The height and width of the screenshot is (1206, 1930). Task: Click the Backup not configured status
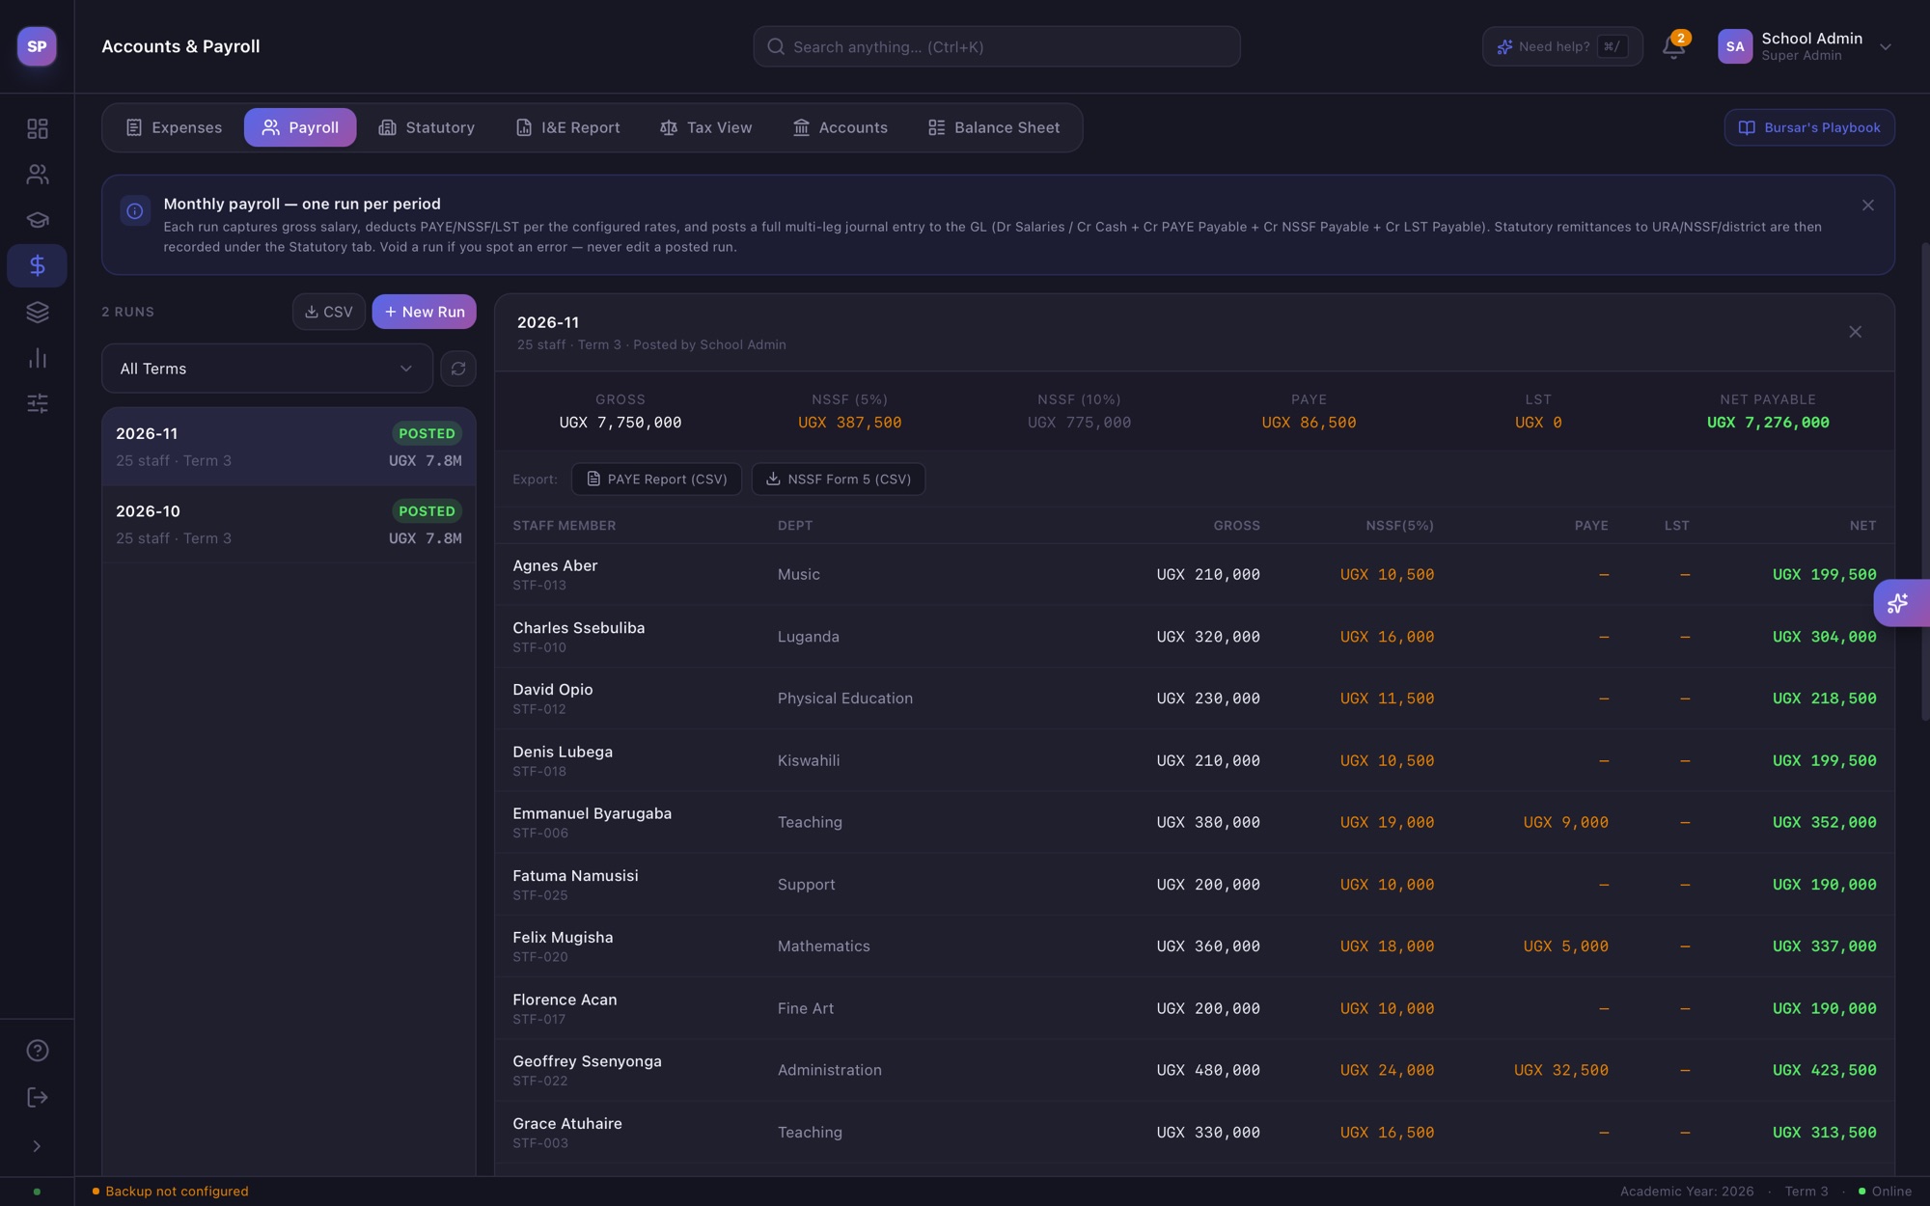point(170,1192)
